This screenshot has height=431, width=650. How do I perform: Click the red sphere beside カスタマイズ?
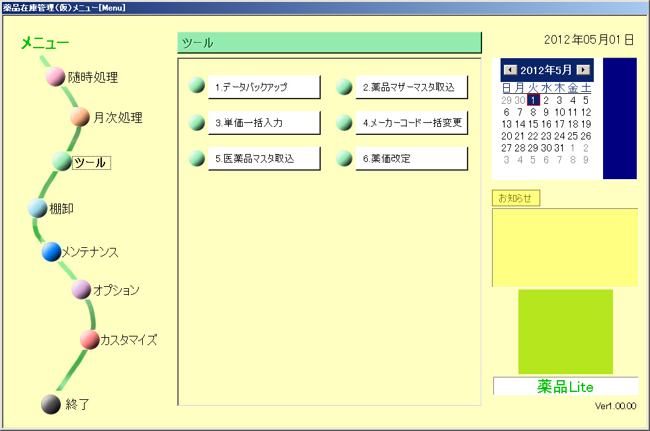(x=90, y=340)
